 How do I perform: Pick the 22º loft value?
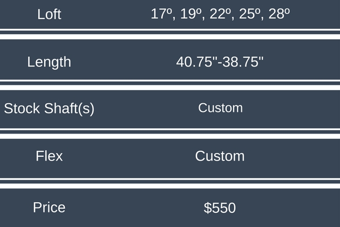(x=220, y=14)
